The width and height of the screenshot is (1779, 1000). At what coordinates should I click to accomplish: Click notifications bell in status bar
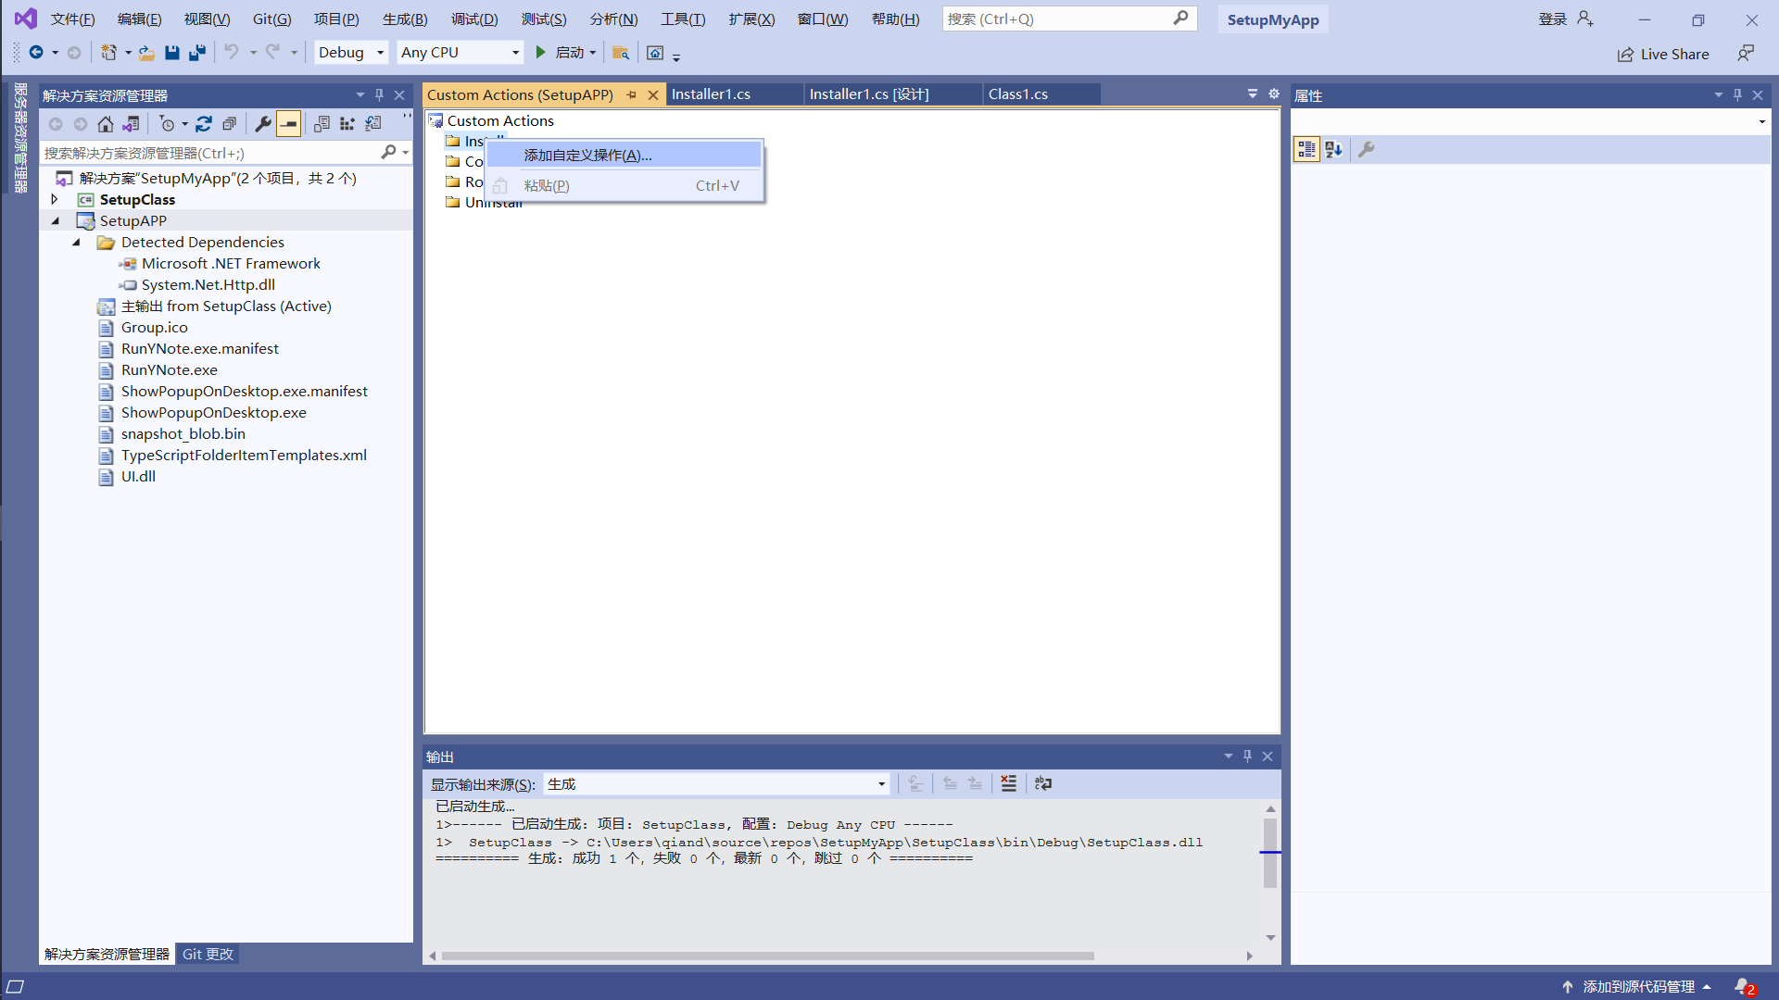(x=1743, y=986)
